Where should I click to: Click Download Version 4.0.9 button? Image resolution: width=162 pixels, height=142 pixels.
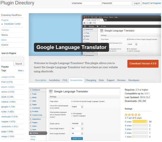143,64
